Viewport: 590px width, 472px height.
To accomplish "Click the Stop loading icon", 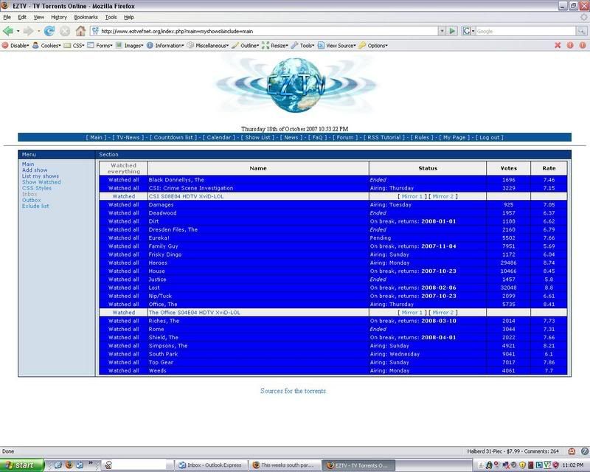I will [x=65, y=31].
